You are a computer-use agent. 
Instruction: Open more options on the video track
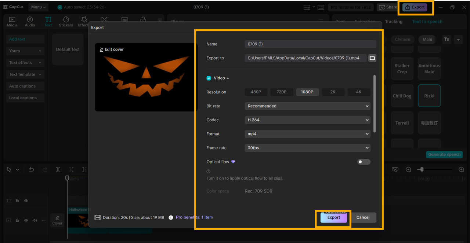(44, 220)
